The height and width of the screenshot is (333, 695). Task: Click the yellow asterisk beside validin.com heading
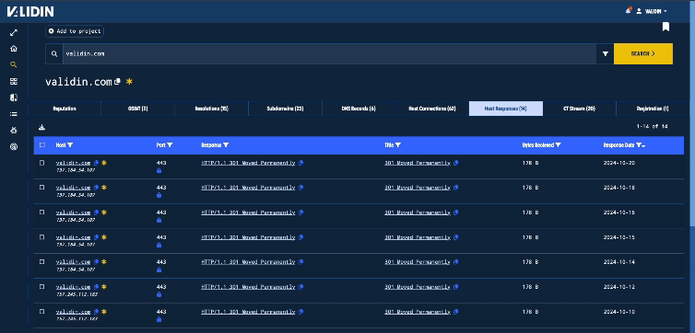(x=129, y=82)
